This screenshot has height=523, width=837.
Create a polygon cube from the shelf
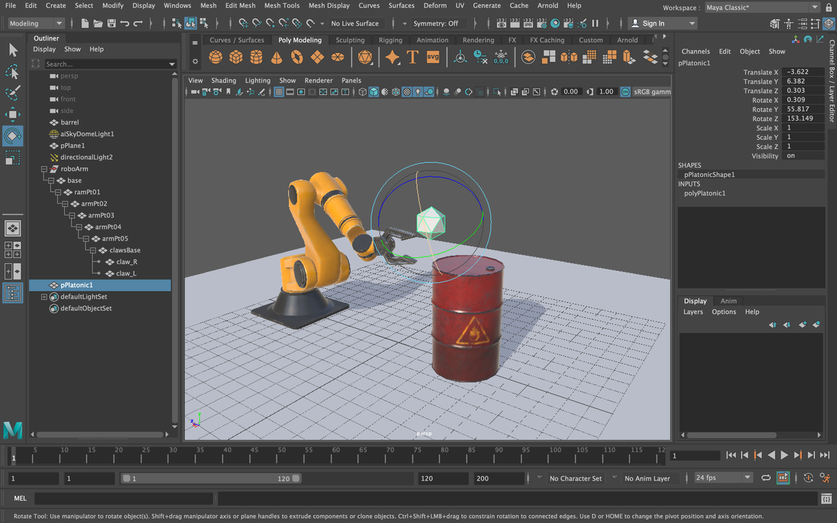[236, 56]
